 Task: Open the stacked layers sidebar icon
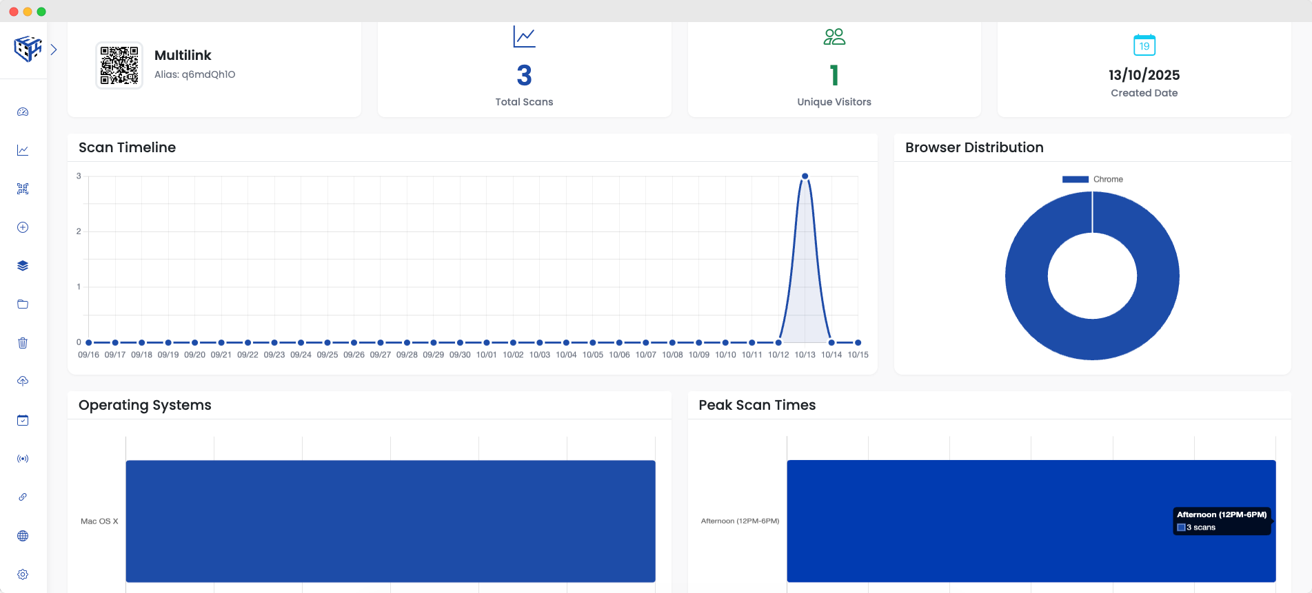click(23, 266)
